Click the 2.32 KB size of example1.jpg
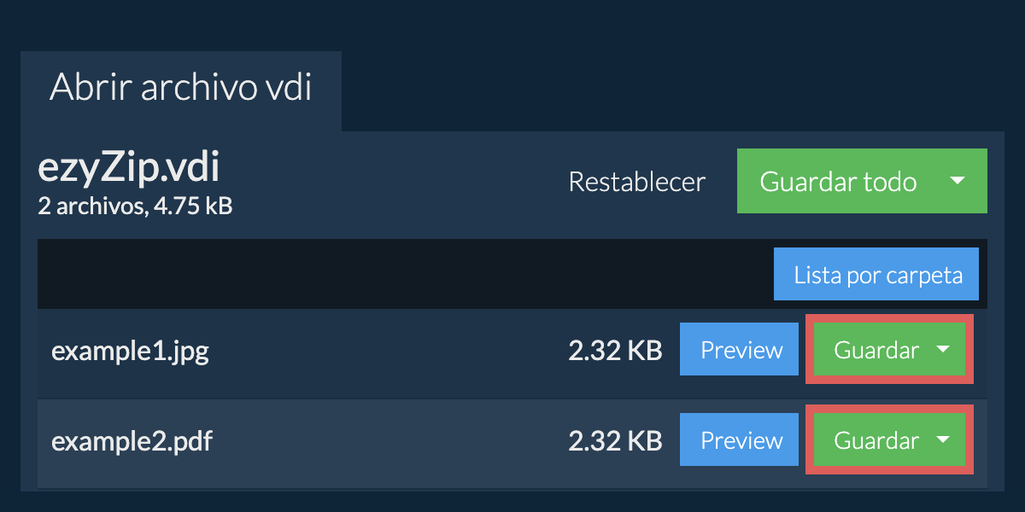 tap(615, 351)
